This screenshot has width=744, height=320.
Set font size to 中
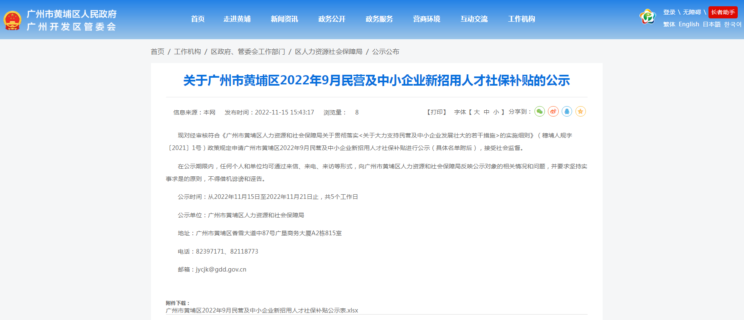[x=486, y=112]
